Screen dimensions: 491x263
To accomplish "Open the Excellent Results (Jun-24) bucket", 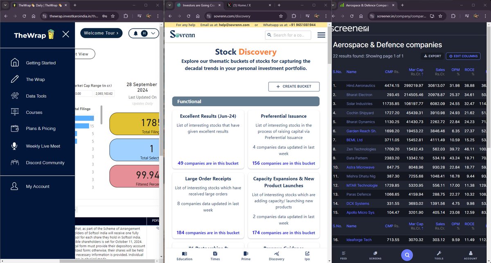I will (x=208, y=139).
